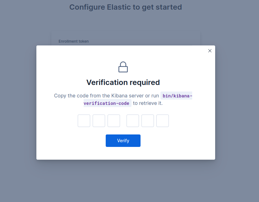
Task: Click the lock icon above the dialog title
Action: [x=123, y=67]
